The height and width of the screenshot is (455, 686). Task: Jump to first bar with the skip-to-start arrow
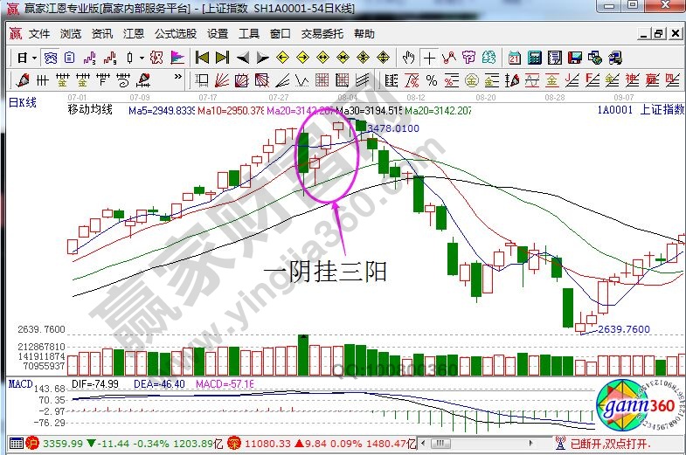(202, 59)
